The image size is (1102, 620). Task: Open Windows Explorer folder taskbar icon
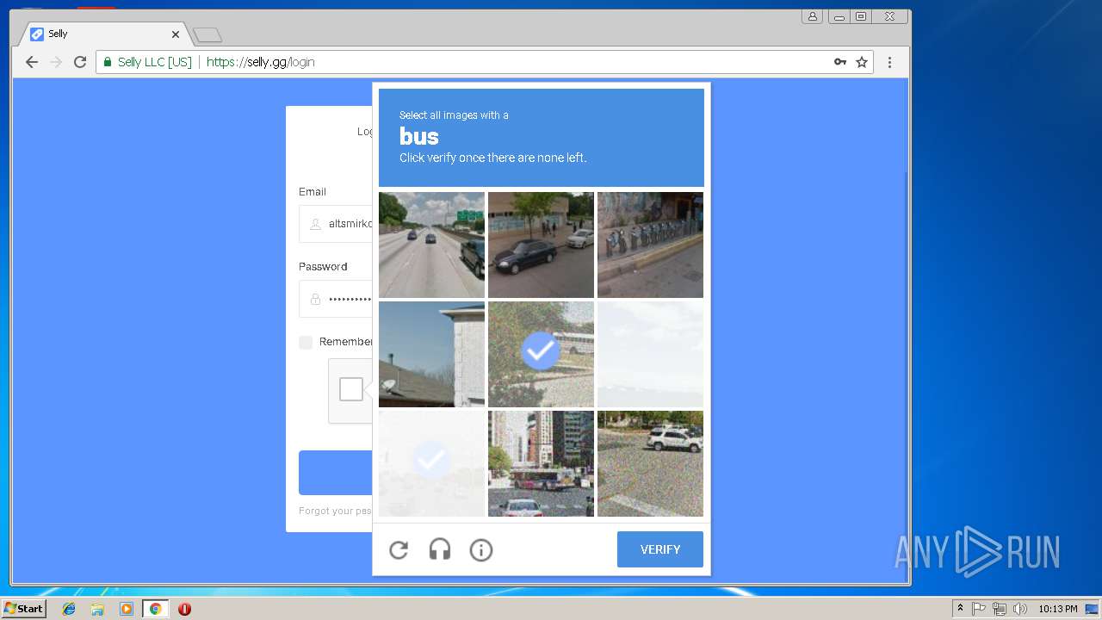97,609
